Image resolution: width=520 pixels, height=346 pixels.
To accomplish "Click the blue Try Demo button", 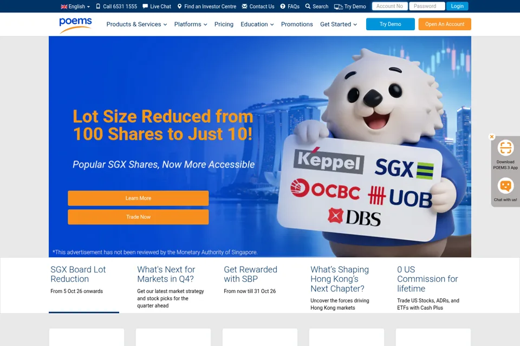I will (391, 24).
